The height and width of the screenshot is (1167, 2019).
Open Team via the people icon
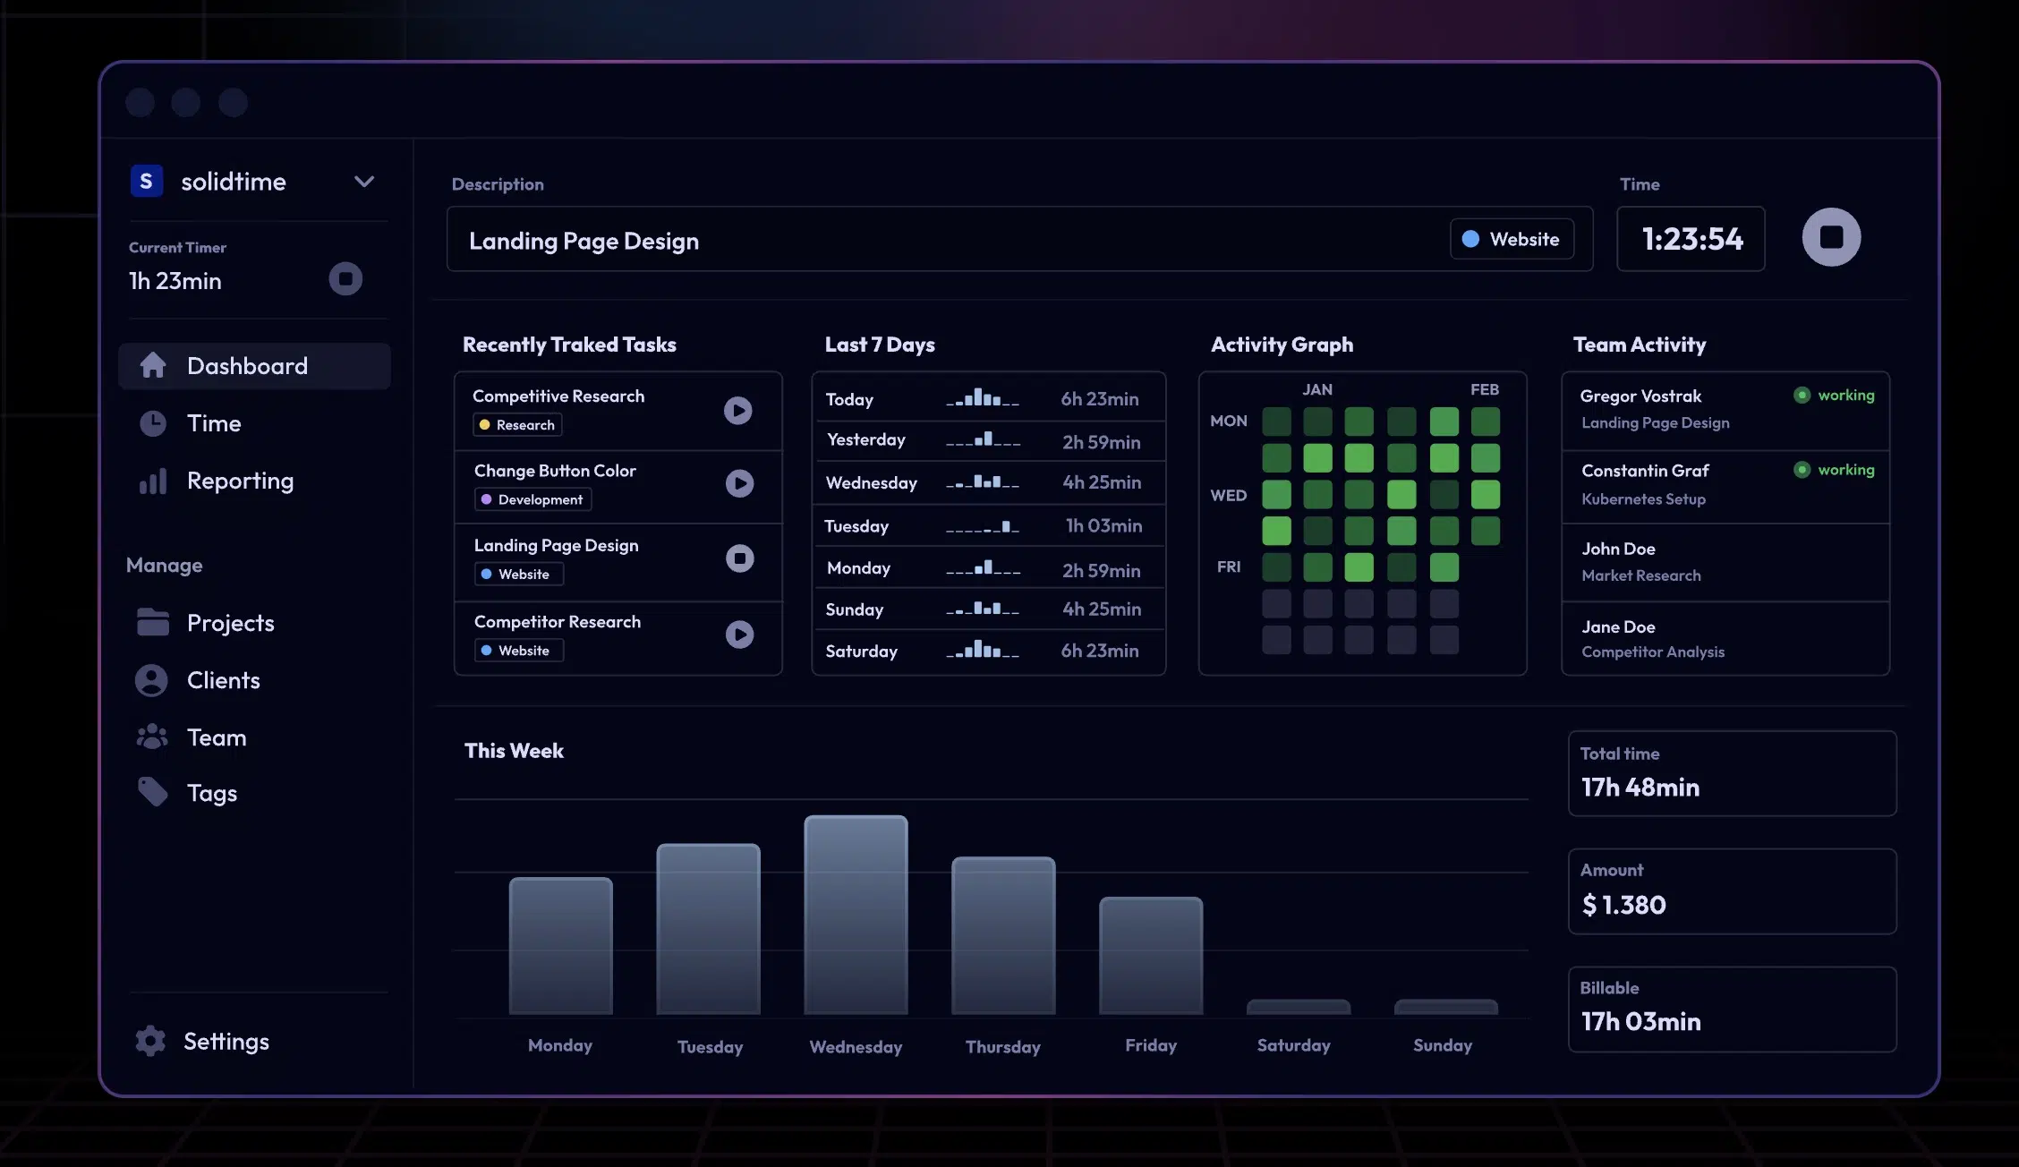[153, 737]
